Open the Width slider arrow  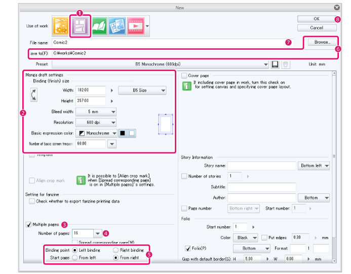click(112, 91)
